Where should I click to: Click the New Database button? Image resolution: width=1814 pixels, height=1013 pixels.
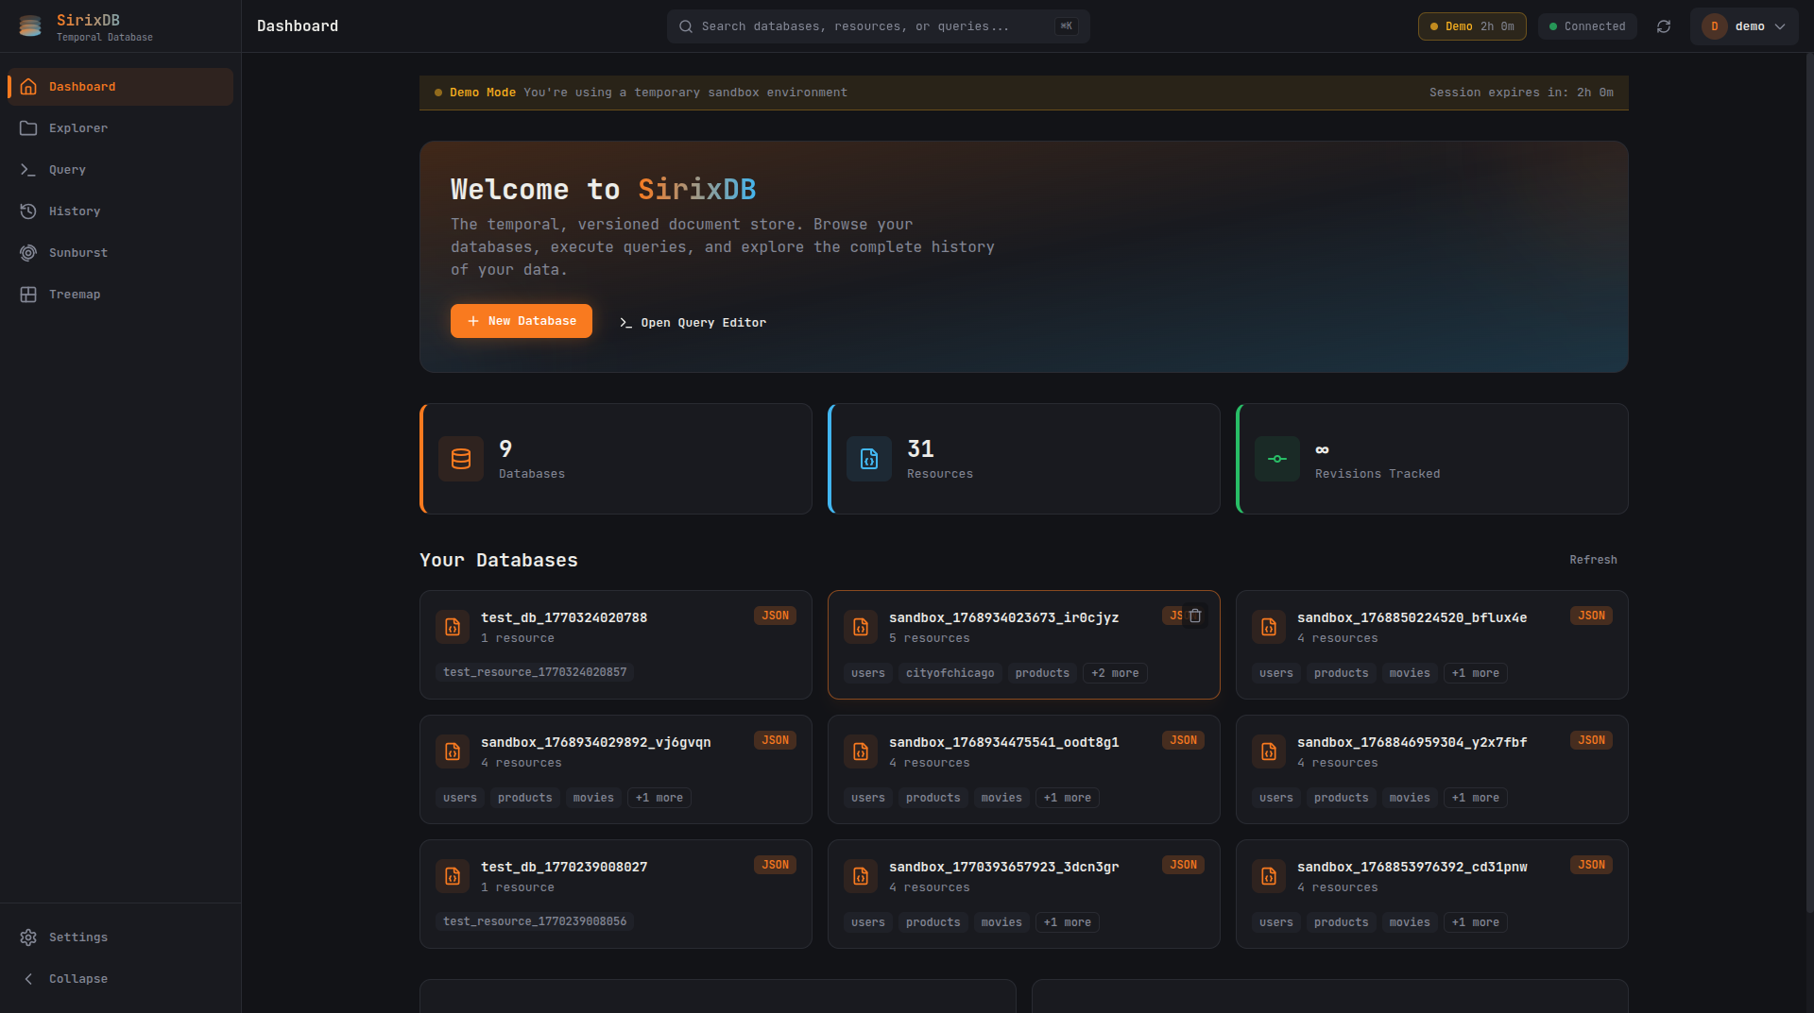coord(521,321)
